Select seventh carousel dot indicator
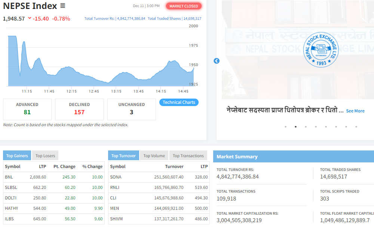Screen dimensions: 374x227 click(346, 127)
